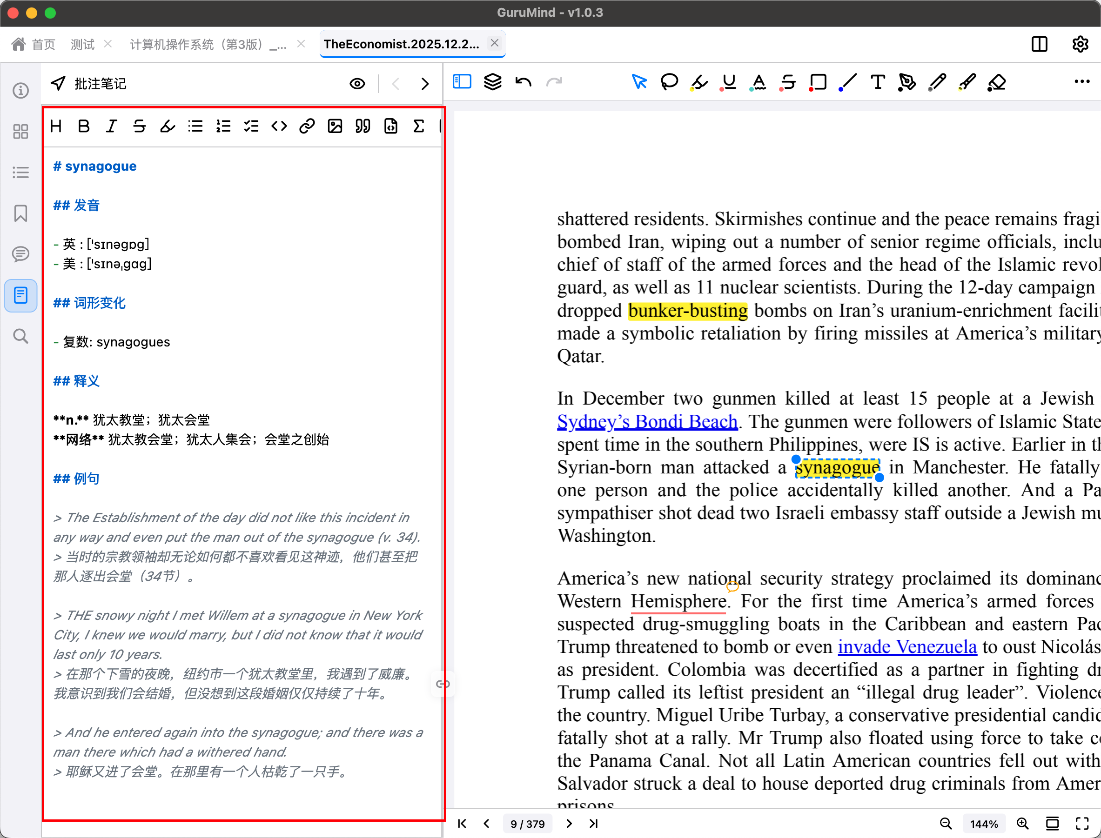Click page number field 9 / 379
Image resolution: width=1101 pixels, height=838 pixels.
coord(528,824)
